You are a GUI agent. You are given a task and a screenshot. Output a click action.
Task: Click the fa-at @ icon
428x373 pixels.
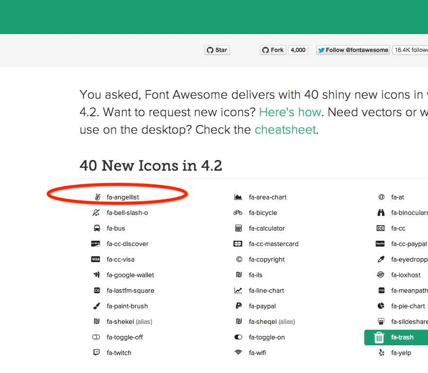[x=381, y=197]
